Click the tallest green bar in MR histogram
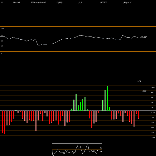Viewport: 156px width, 156px height. [x=107, y=99]
